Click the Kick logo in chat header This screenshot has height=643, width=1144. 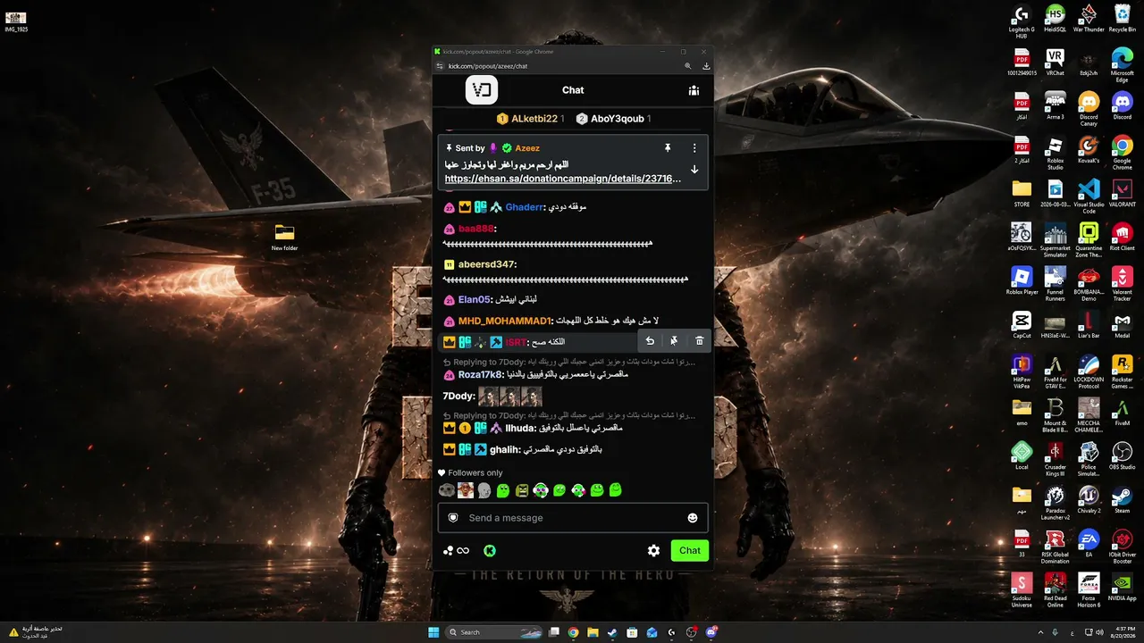pos(482,90)
